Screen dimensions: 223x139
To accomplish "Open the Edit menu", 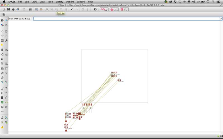I will click(27, 2).
